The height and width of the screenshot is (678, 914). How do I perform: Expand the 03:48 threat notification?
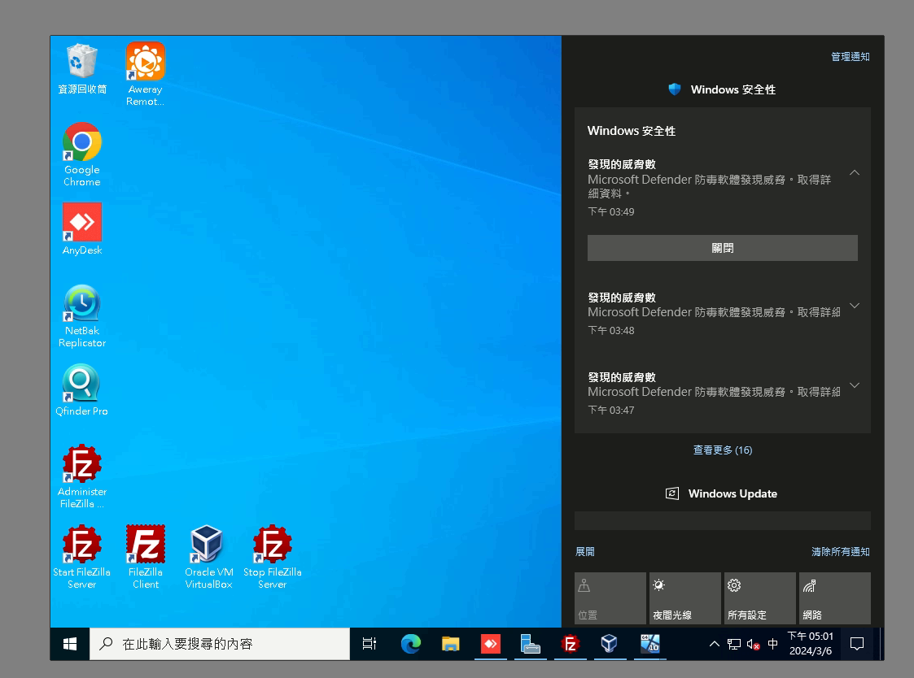coord(854,306)
